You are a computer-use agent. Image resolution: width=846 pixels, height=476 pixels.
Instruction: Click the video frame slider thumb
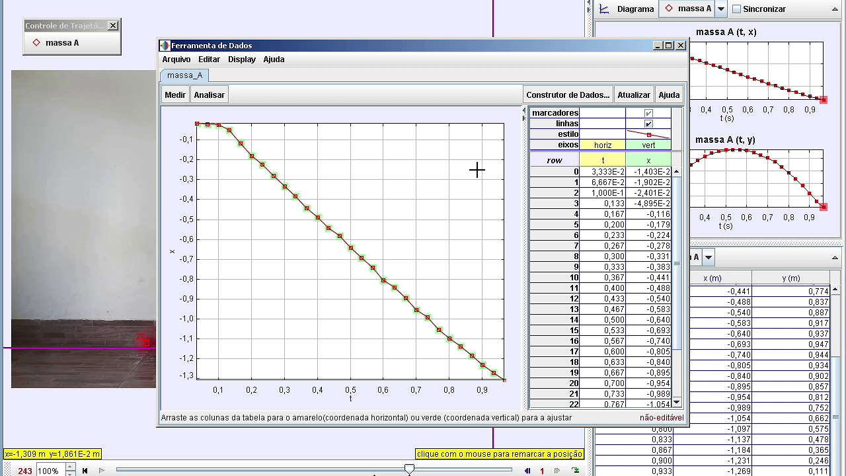[409, 469]
